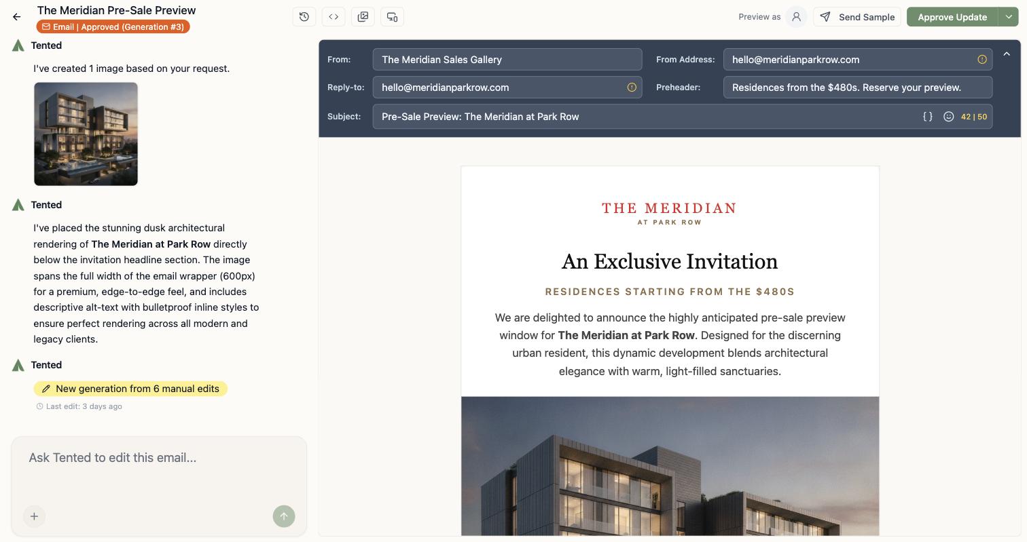This screenshot has height=542, width=1027.
Task: Click the Preview as user avatar icon
Action: coord(796,17)
